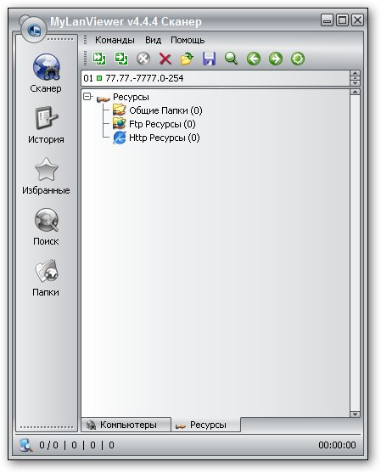This screenshot has height=473, width=381.
Task: Select Ftp Ресурсы (0) tree item
Action: click(x=162, y=124)
